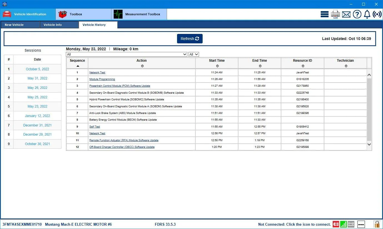Viewport: 383px width, 229px height.
Task: Toggle sort on Start Time column
Action: (217, 66)
